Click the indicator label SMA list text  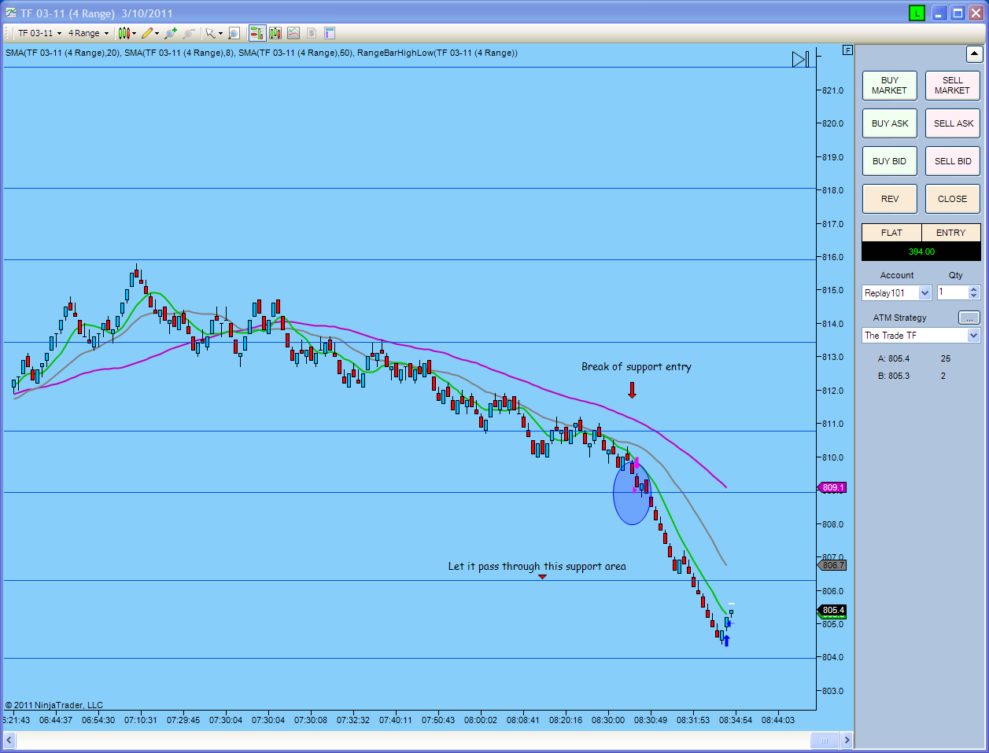coord(261,53)
